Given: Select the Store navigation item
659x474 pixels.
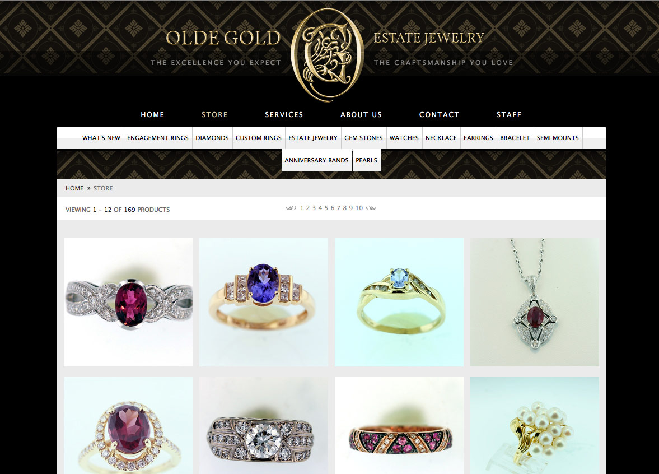Looking at the screenshot, I should (214, 114).
